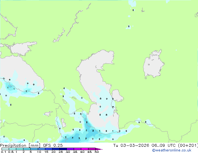Click the 30–35 mm purple legend swatch
This screenshot has width=198, height=153.
70,149
